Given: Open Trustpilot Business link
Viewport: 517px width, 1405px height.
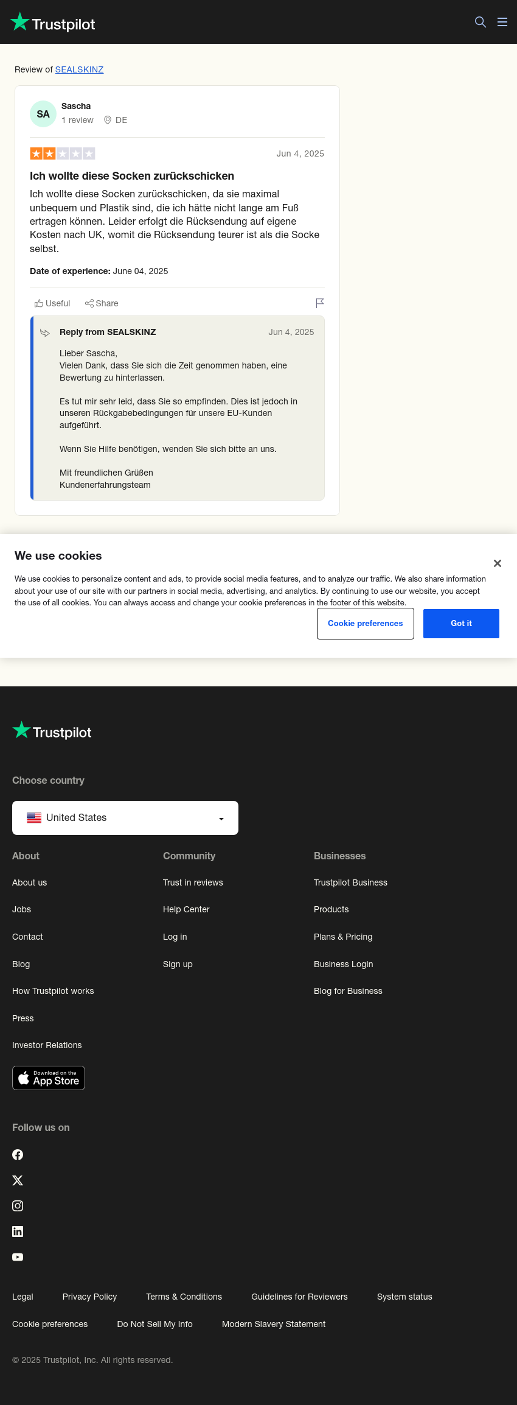Looking at the screenshot, I should (x=350, y=882).
